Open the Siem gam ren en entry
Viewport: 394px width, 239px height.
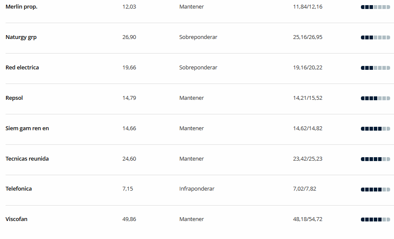[27, 128]
